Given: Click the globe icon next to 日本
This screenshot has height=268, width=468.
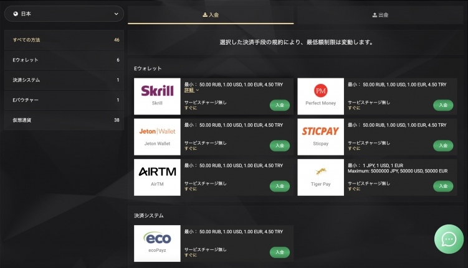Looking at the screenshot, I should 16,14.
